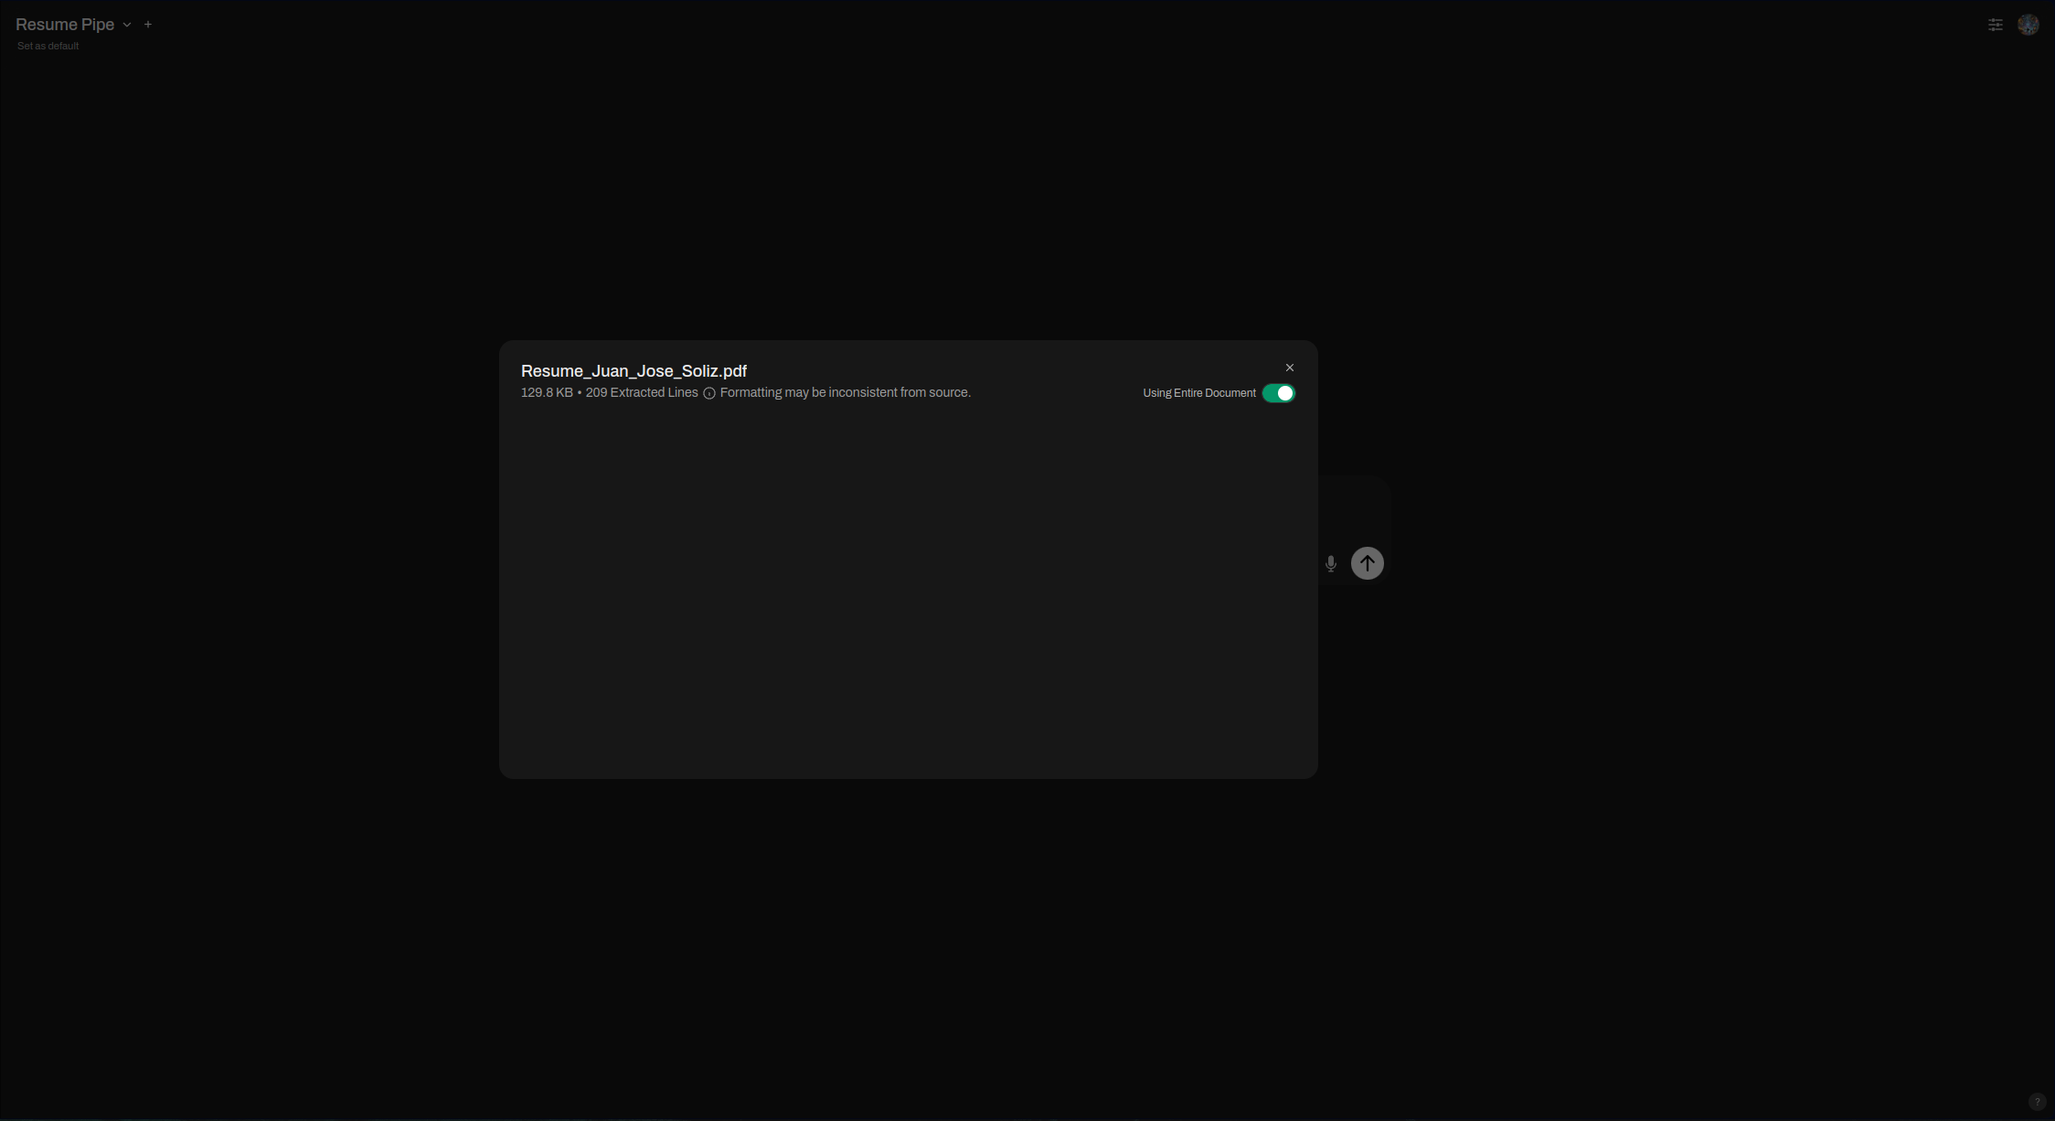The height and width of the screenshot is (1121, 2055).
Task: Expand the Resume Pipe chevron dropdown
Action: pyautogui.click(x=127, y=25)
